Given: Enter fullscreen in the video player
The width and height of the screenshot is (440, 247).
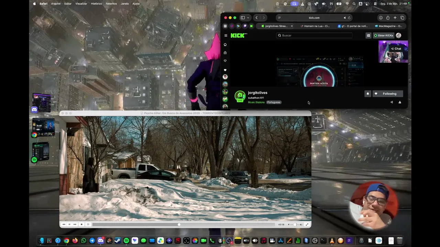Looking at the screenshot, I should pos(307,224).
